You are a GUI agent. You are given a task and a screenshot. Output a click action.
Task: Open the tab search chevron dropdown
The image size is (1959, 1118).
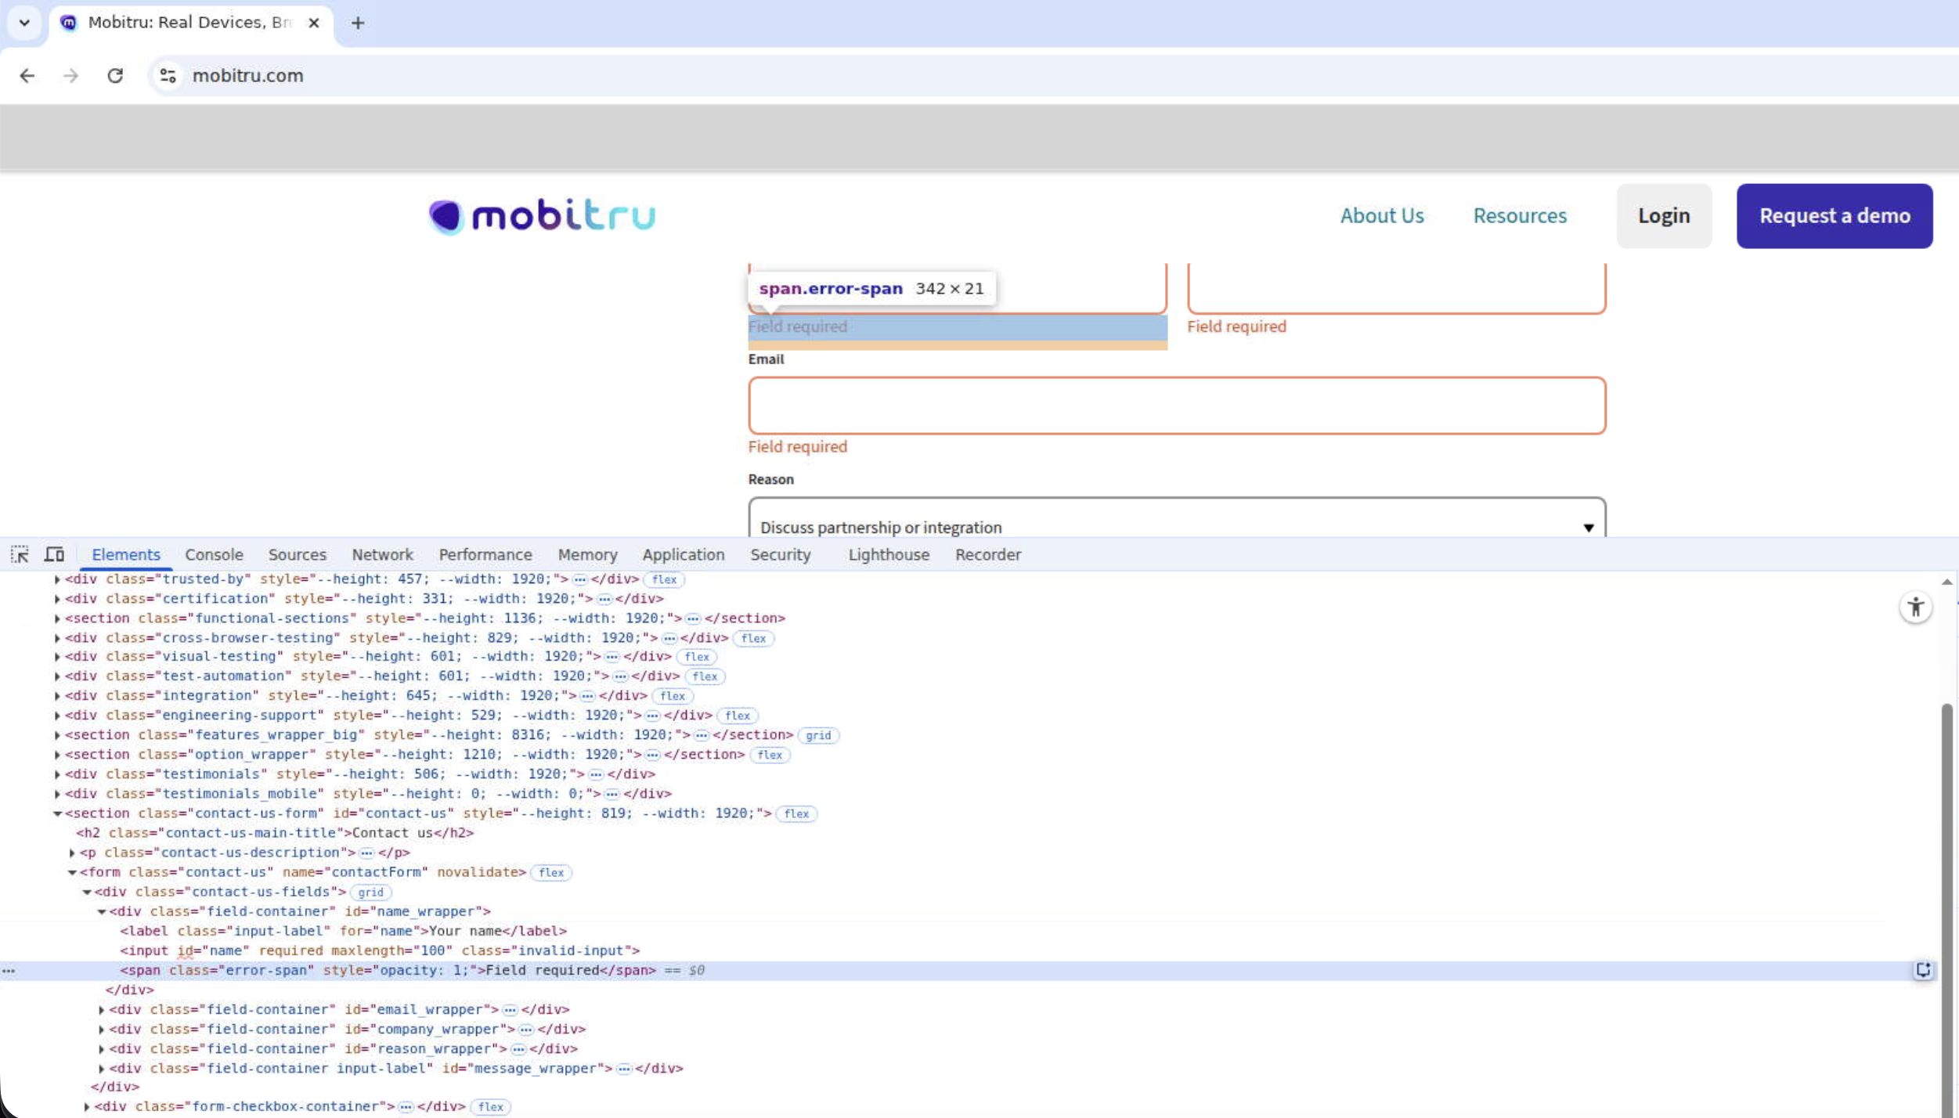pyautogui.click(x=24, y=23)
